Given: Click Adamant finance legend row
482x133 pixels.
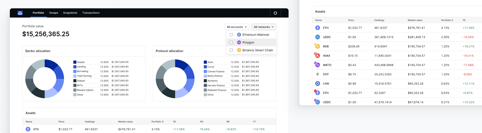Looking at the screenshot, I should pyautogui.click(x=231, y=90).
